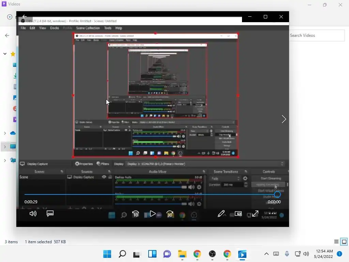Click Movies & TV taskbar icon
This screenshot has height=262, width=349.
[242, 254]
